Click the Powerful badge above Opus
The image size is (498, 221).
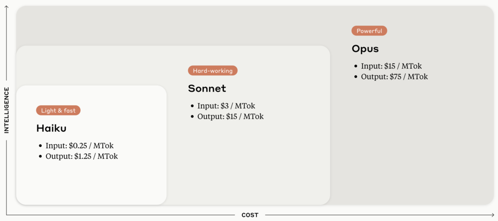[369, 31]
